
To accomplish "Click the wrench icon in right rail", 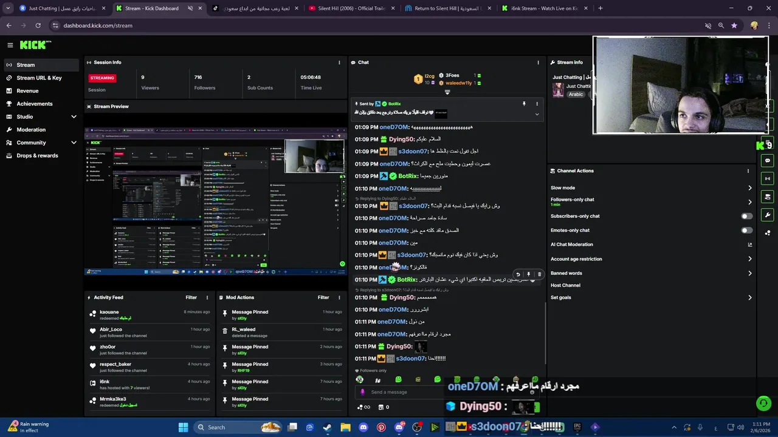I will tap(767, 215).
